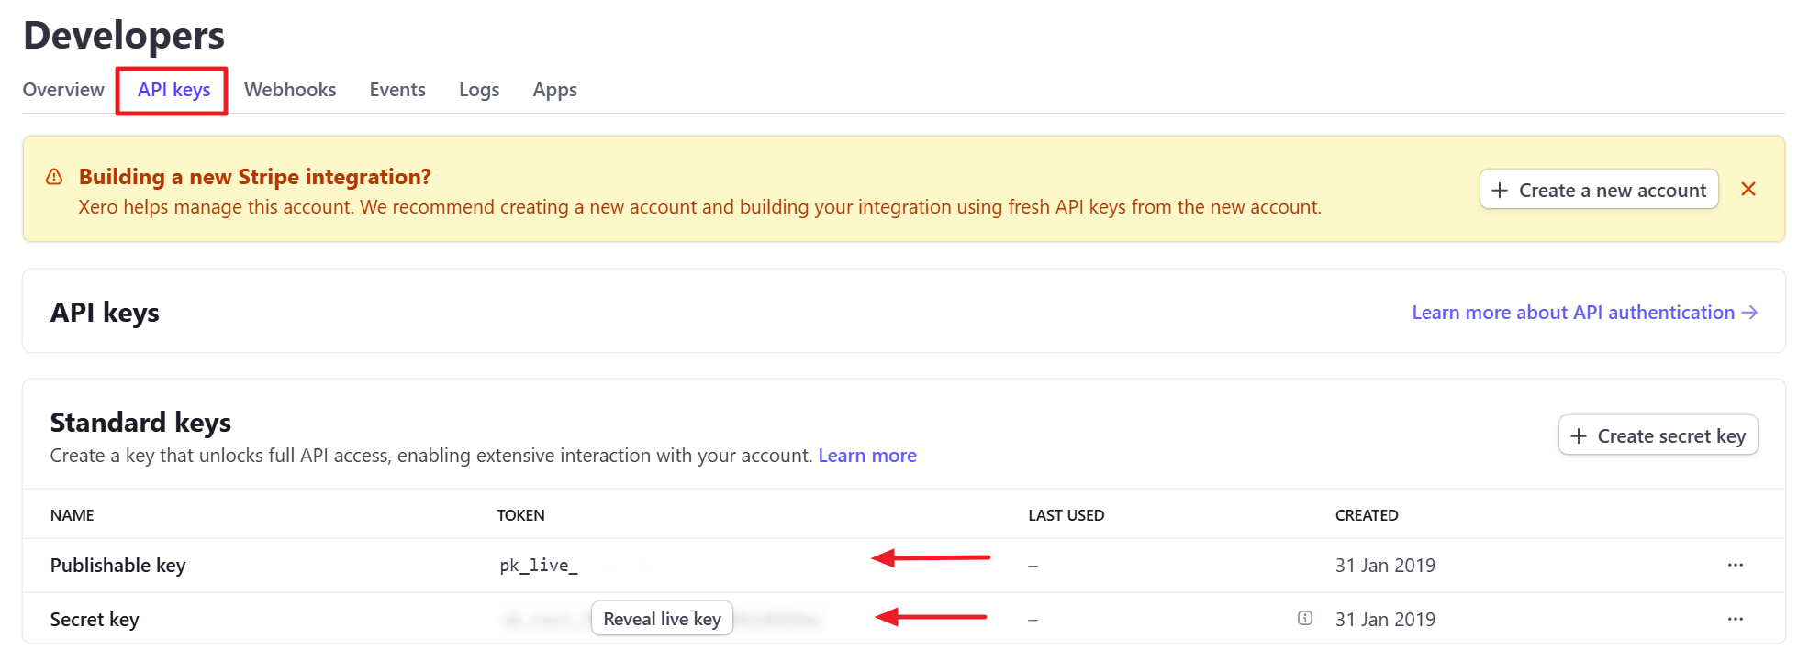Open Learn more about API authentication link
Viewport: 1809px width, 660px height.
click(x=1584, y=313)
